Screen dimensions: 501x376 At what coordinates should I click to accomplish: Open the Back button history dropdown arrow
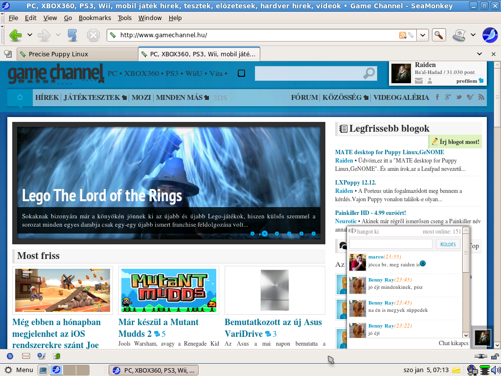[30, 35]
